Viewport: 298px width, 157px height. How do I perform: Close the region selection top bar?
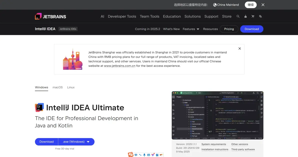click(263, 5)
